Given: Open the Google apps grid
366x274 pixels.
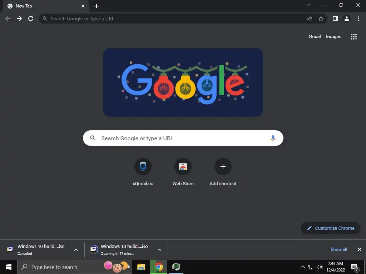Looking at the screenshot, I should [x=353, y=37].
